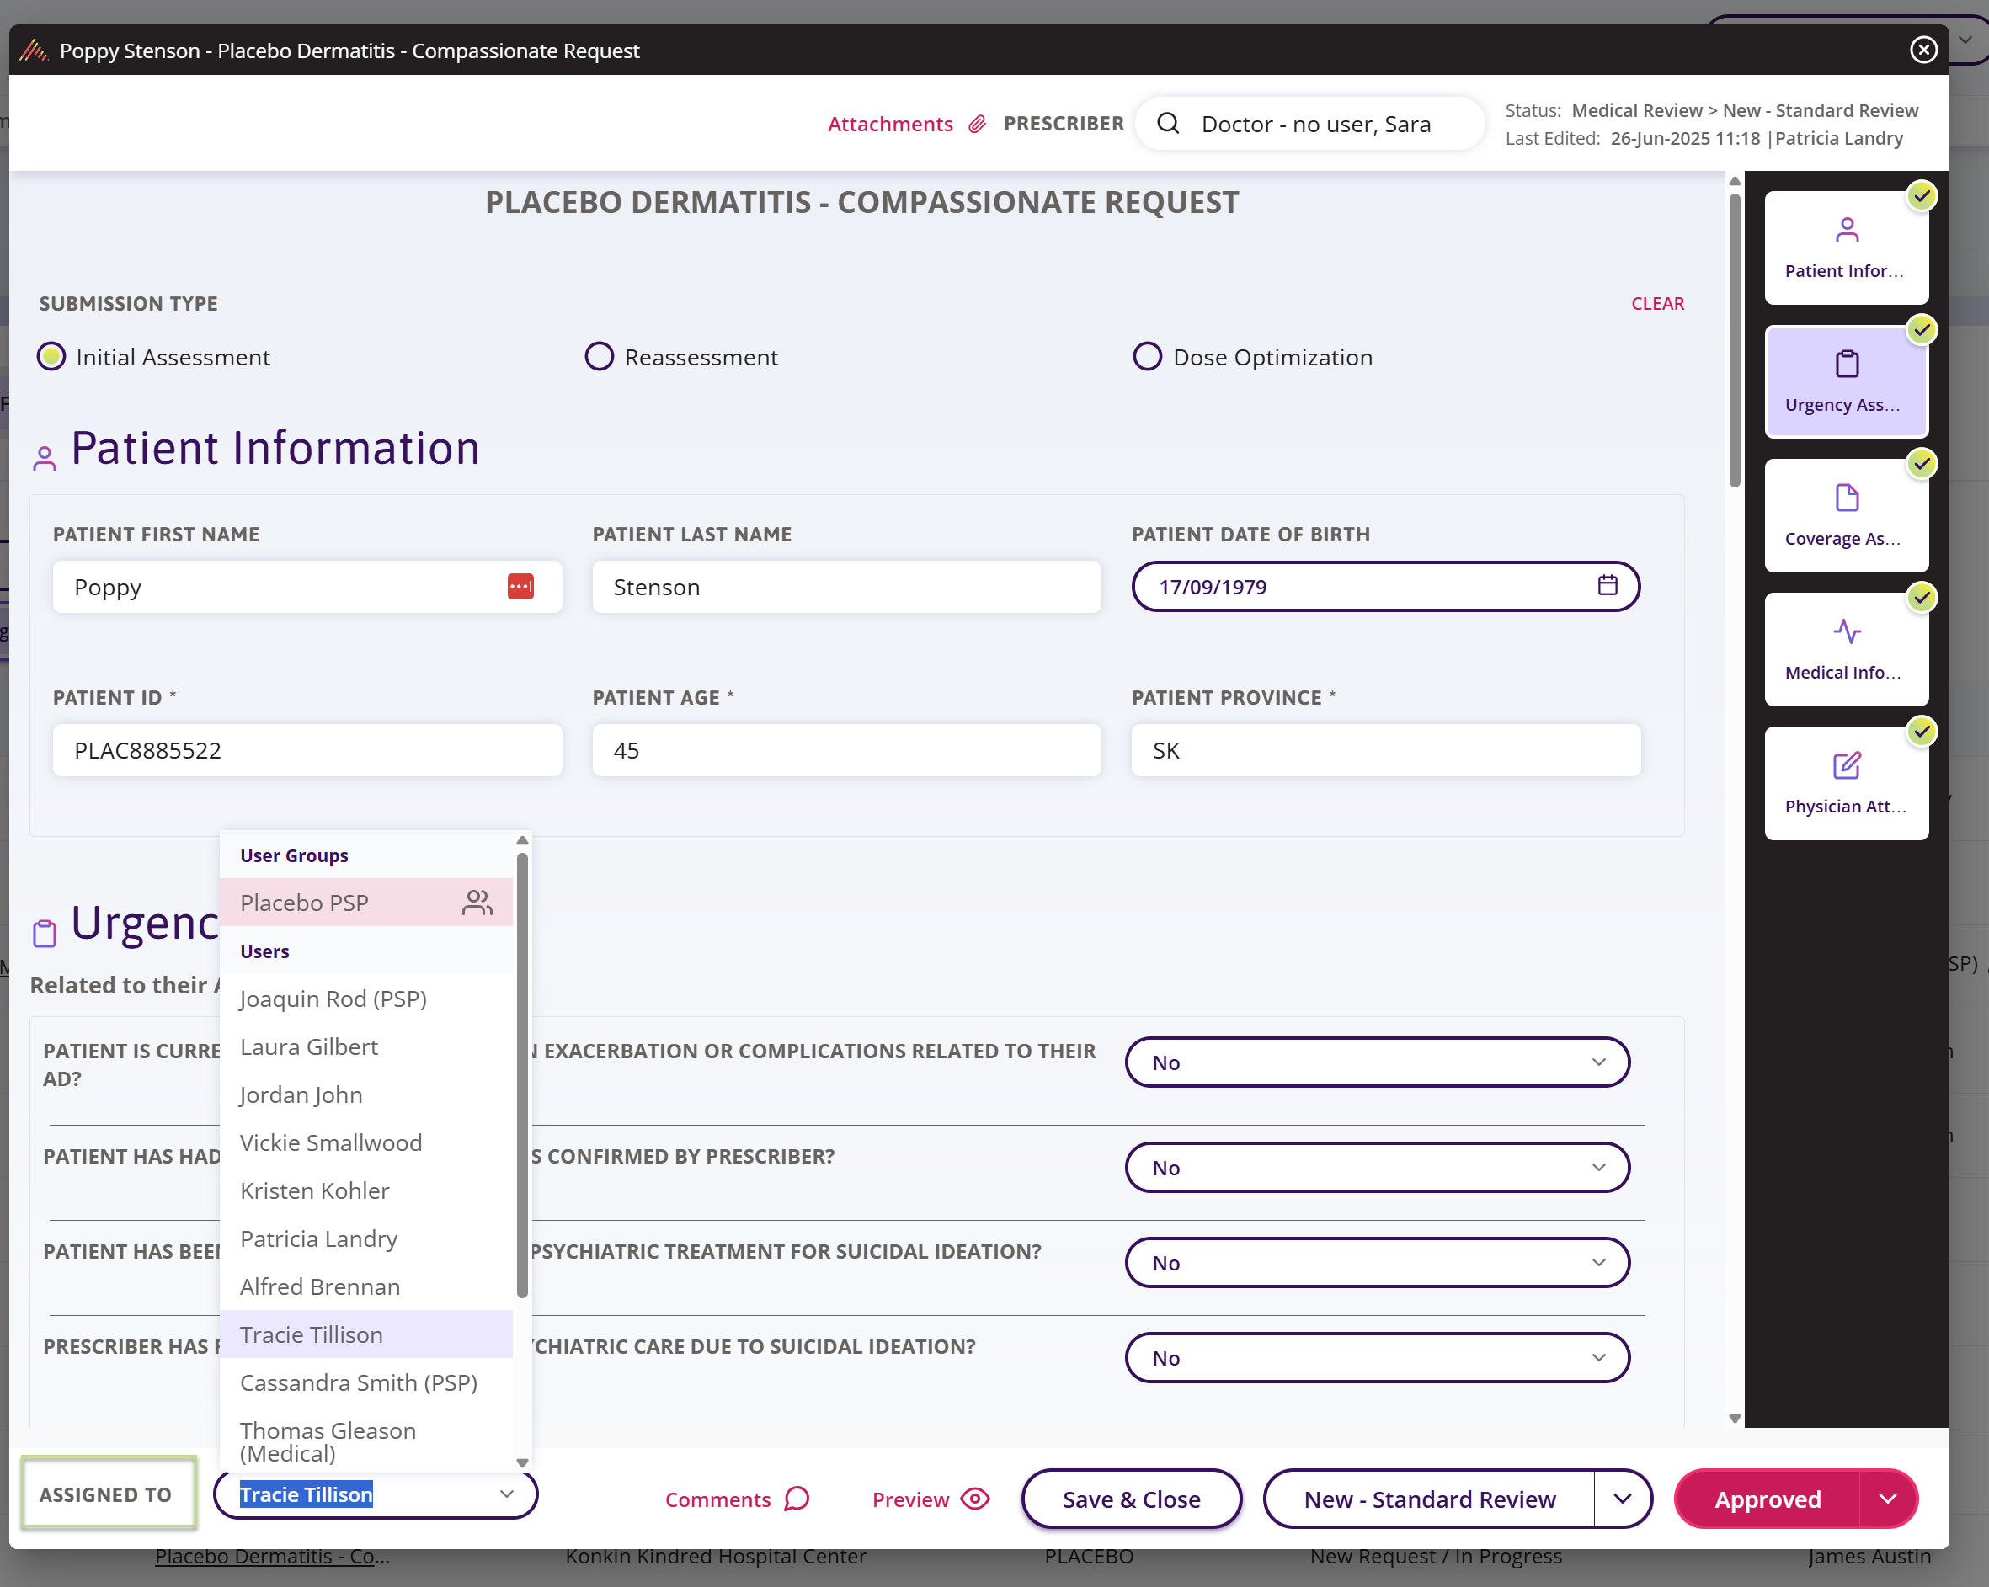Expand the confirmed by prescriber No dropdown
This screenshot has height=1587, width=1989.
pos(1378,1168)
